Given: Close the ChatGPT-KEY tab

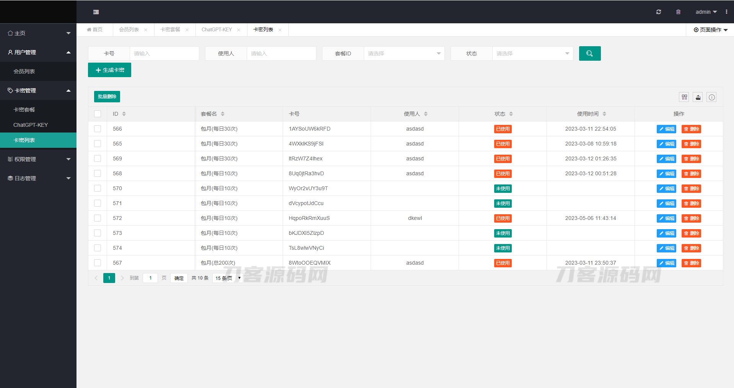Looking at the screenshot, I should tap(239, 30).
